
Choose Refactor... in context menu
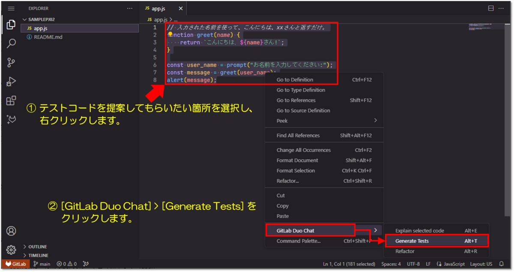click(x=324, y=181)
